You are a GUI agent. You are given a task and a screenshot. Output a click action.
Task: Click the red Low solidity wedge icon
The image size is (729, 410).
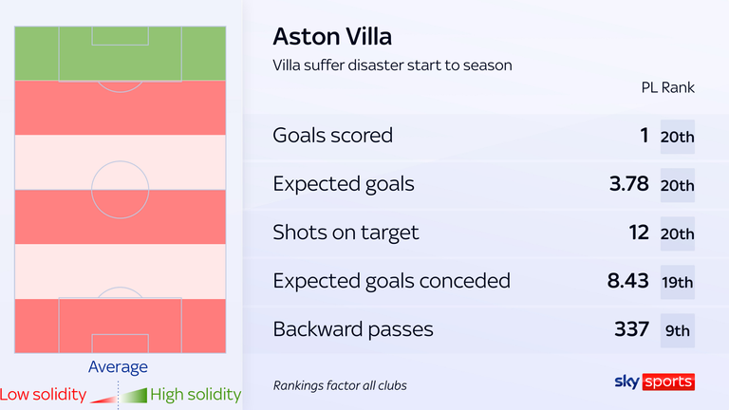[x=103, y=397]
